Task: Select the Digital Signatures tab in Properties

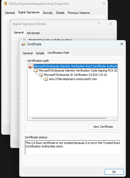Action: (29, 12)
